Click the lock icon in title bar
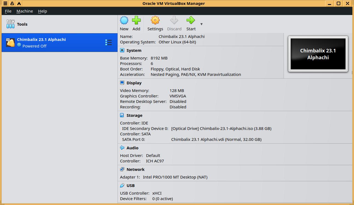Viewport: 354px width, 205px height. click(12, 4)
